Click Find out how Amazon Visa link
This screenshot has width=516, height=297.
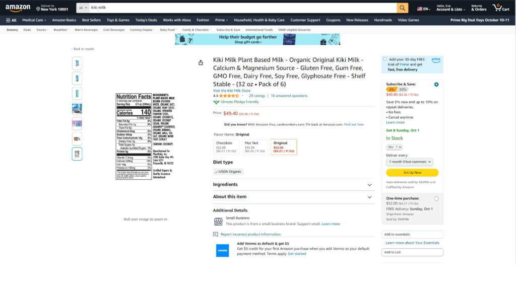[354, 124]
